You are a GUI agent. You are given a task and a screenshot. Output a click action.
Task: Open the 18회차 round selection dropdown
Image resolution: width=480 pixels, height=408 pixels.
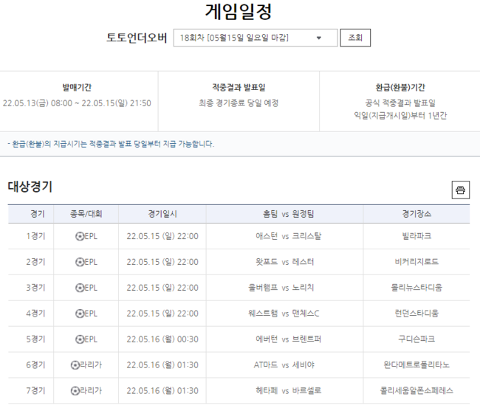pyautogui.click(x=255, y=38)
